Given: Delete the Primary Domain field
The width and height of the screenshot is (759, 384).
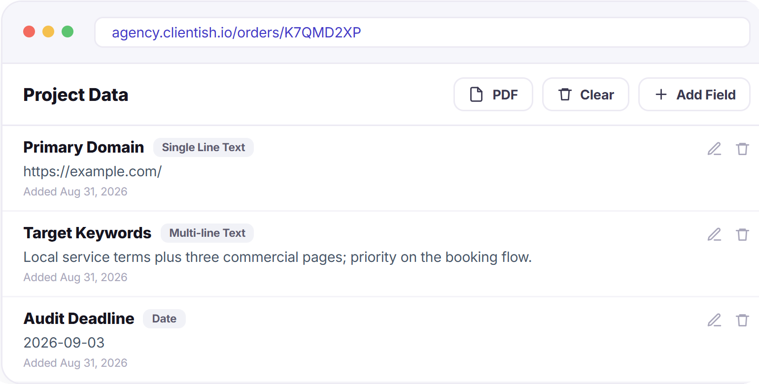Looking at the screenshot, I should pyautogui.click(x=742, y=149).
